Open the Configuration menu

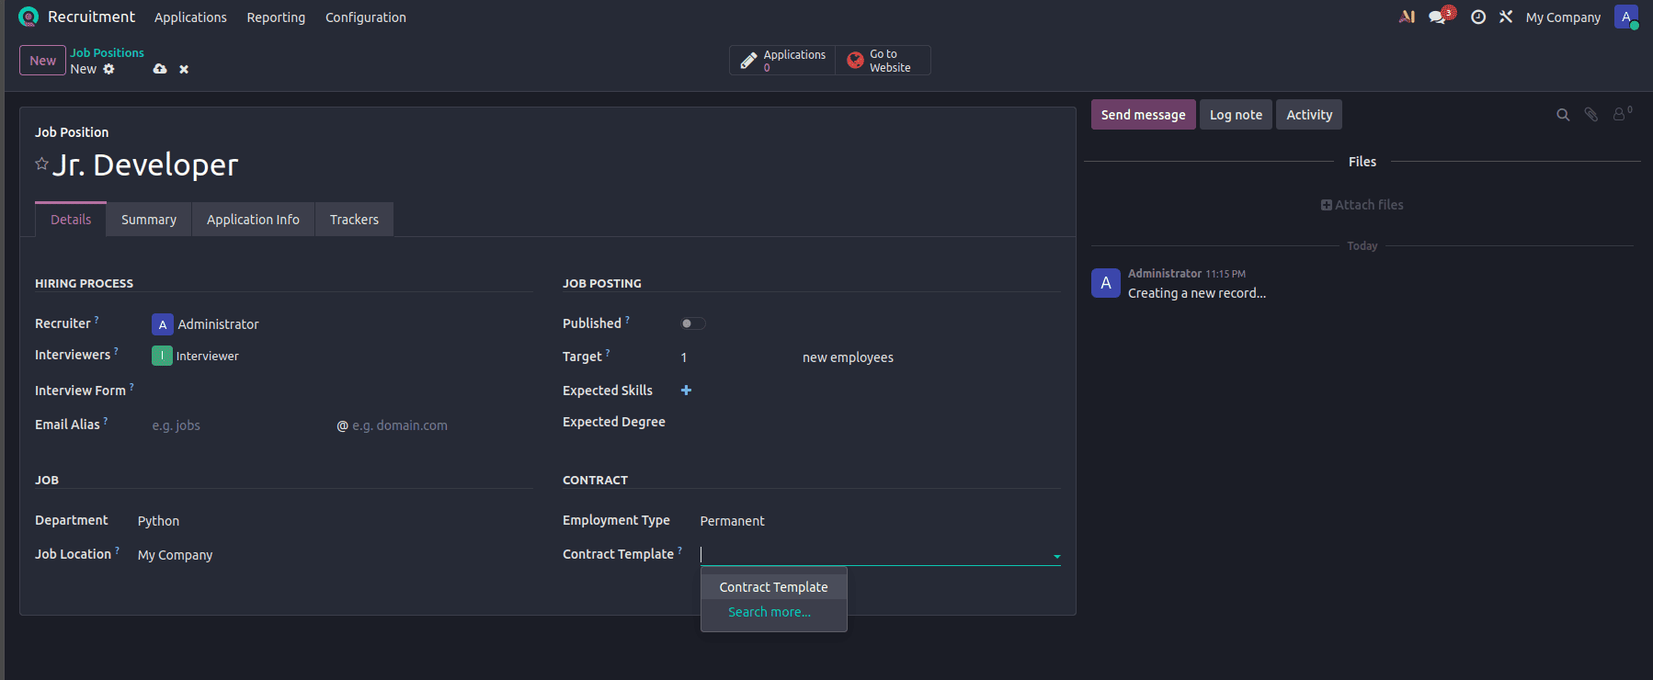[x=366, y=17]
